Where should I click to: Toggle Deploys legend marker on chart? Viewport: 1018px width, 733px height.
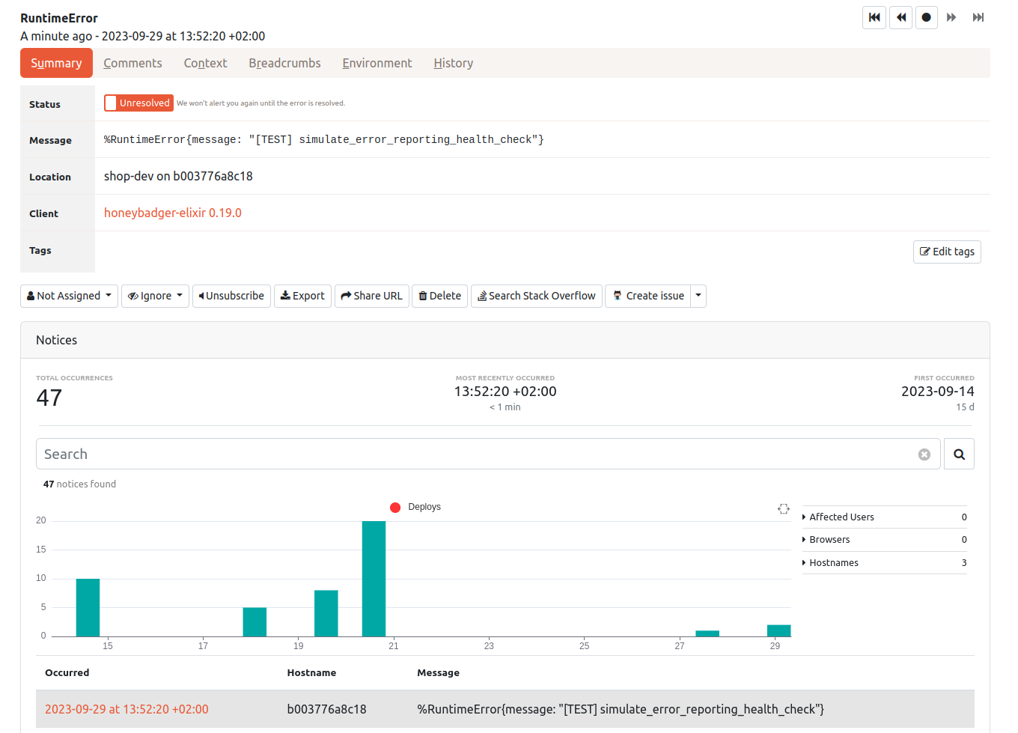(x=395, y=508)
